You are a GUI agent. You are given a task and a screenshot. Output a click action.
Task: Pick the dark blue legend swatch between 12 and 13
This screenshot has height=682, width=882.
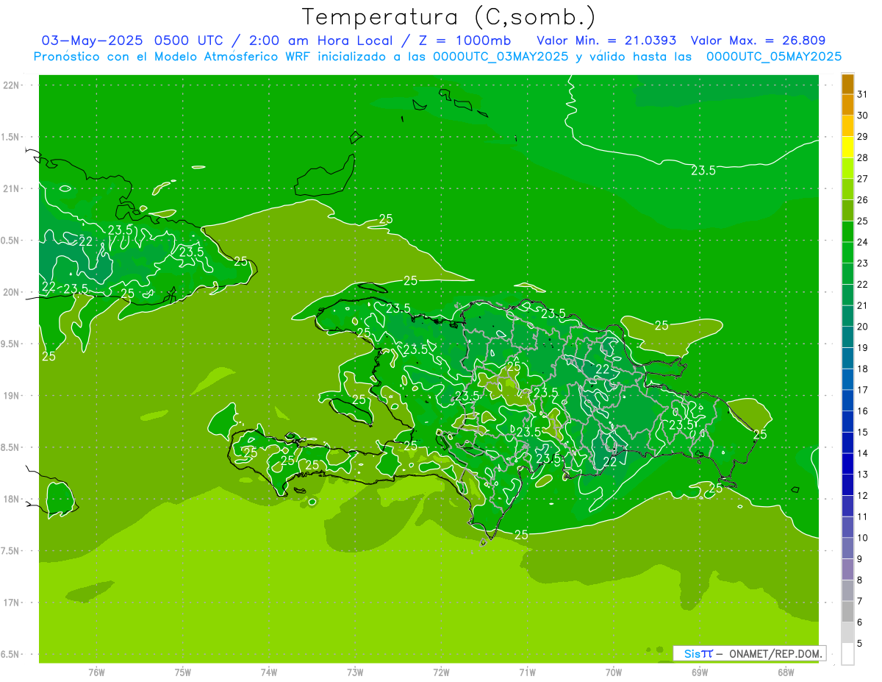coord(847,485)
